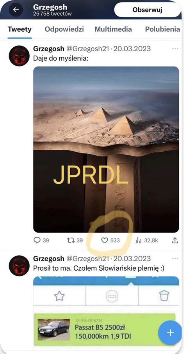Image resolution: width=185 pixels, height=354 pixels.
Task: View tweet analytics showing 32,8k
Action: click(147, 241)
